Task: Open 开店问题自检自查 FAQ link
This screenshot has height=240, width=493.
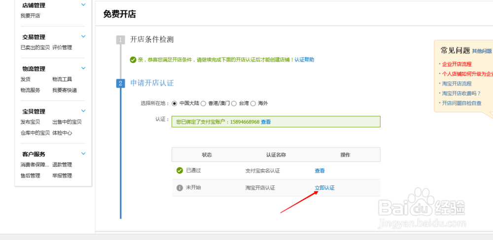Action: (x=462, y=103)
